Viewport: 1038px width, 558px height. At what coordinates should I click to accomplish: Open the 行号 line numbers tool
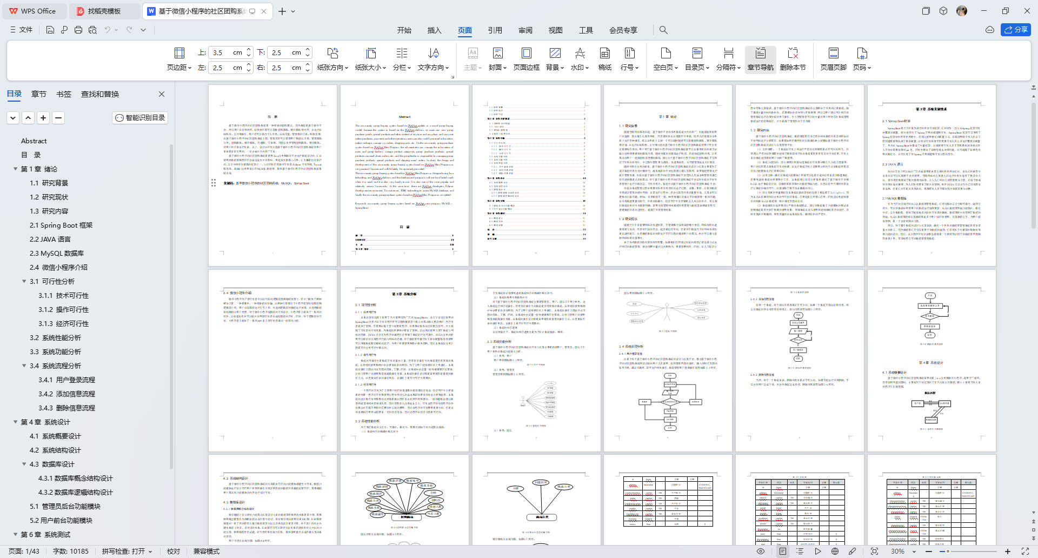629,59
